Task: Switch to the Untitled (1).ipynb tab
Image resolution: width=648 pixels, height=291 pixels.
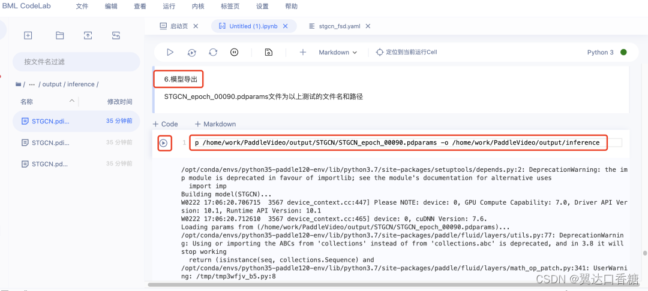Action: click(x=253, y=26)
